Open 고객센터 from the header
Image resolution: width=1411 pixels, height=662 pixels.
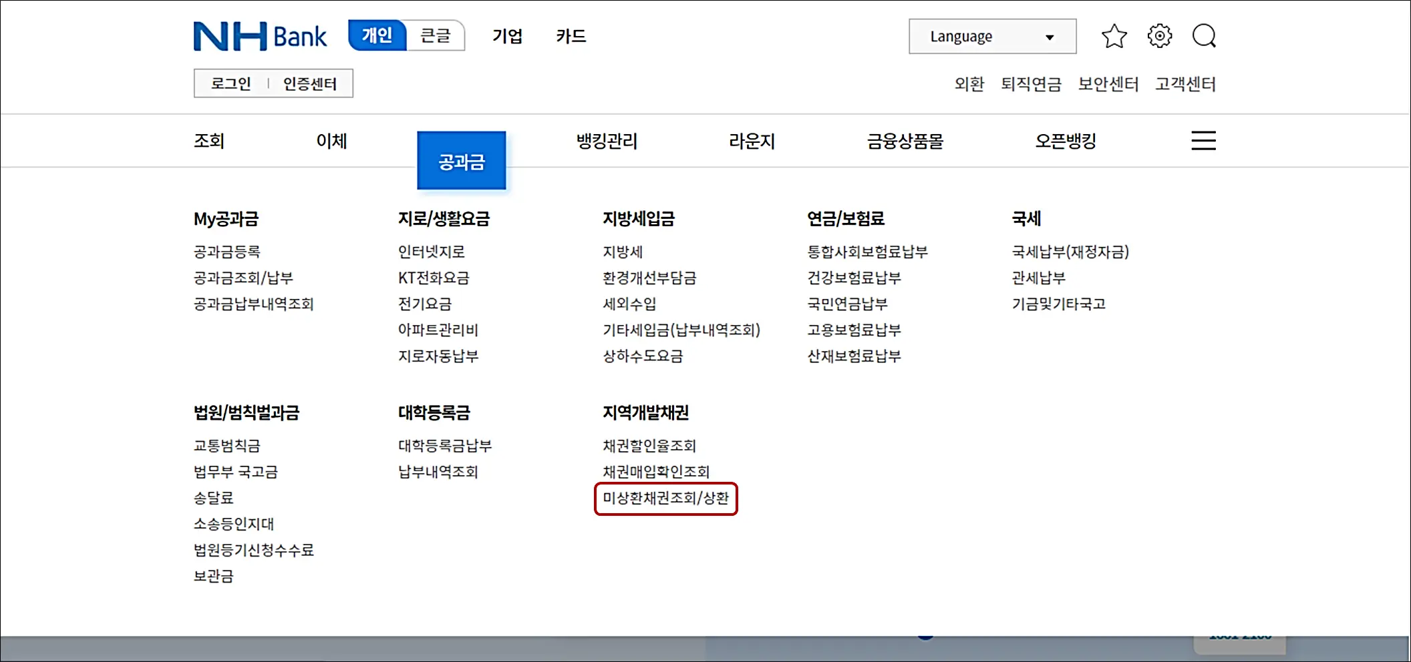(x=1185, y=85)
